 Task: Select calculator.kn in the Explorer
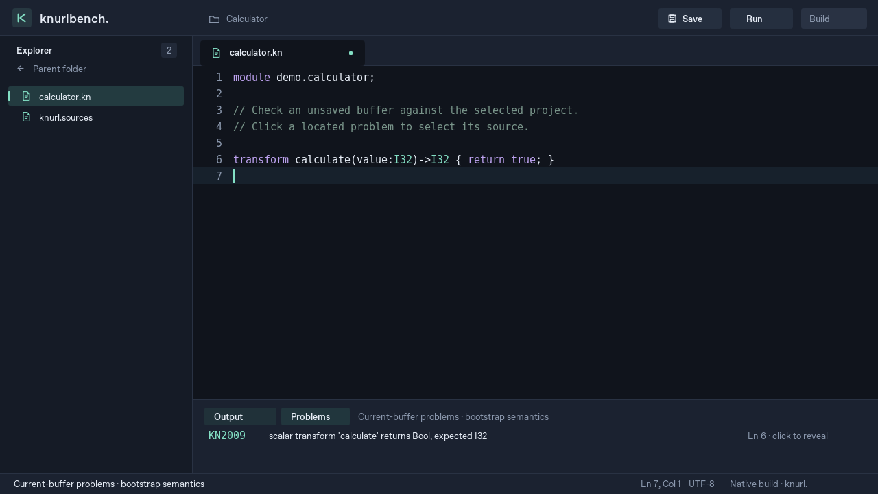[96, 96]
